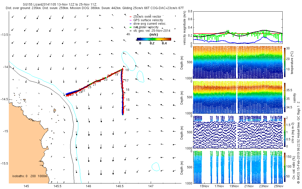The width and height of the screenshot is (302, 189).
Task: Click longitude tick '145' on map axis
Action: pos(26,186)
